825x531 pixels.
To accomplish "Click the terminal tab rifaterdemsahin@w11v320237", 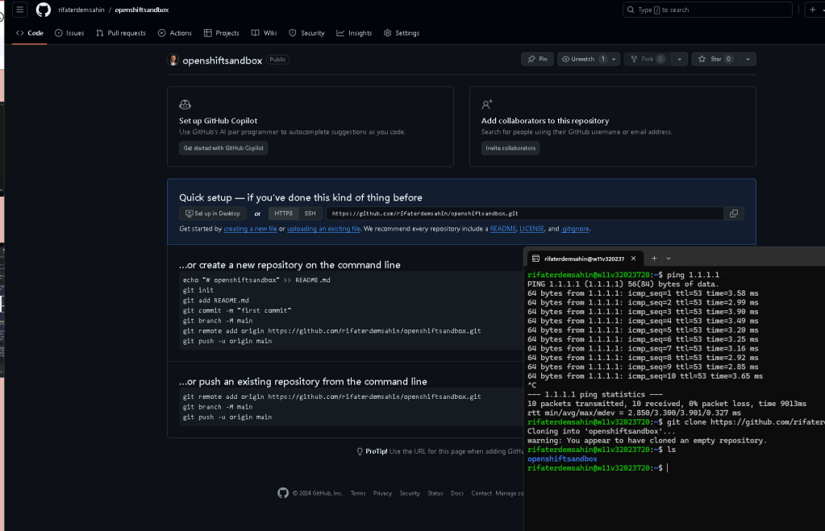I will (584, 259).
